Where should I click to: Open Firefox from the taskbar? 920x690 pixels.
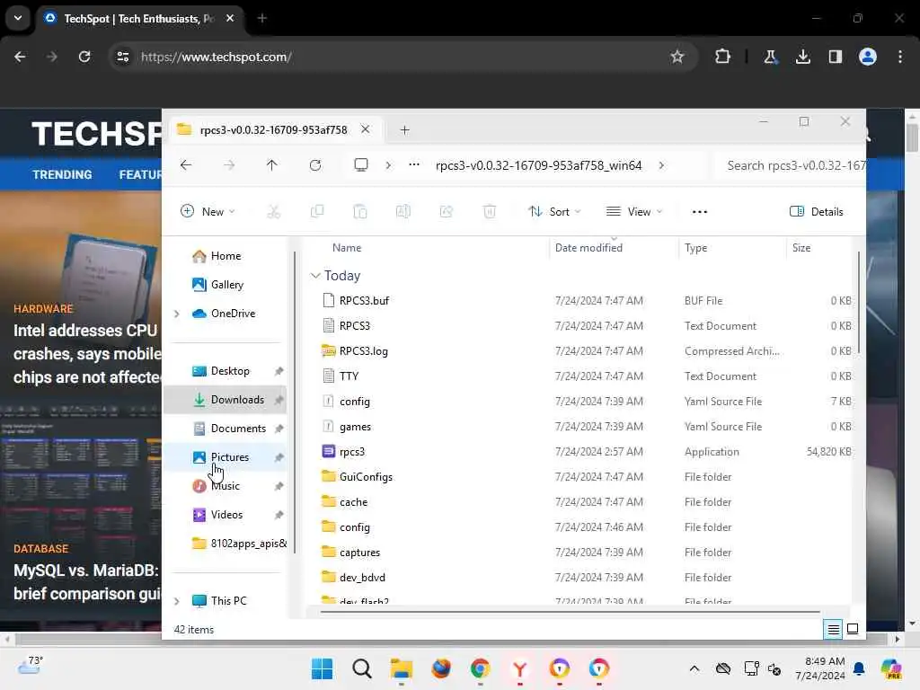click(440, 668)
